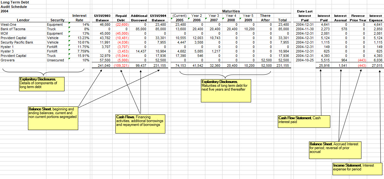Click Growers' last interest paid date 2004-10-25
This screenshot has width=384, height=179.
click(x=305, y=60)
